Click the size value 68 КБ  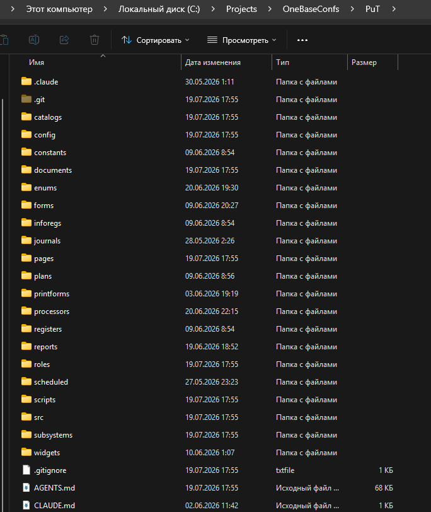tap(384, 488)
